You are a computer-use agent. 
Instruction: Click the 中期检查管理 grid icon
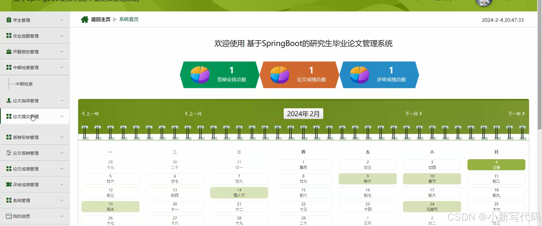click(9, 67)
